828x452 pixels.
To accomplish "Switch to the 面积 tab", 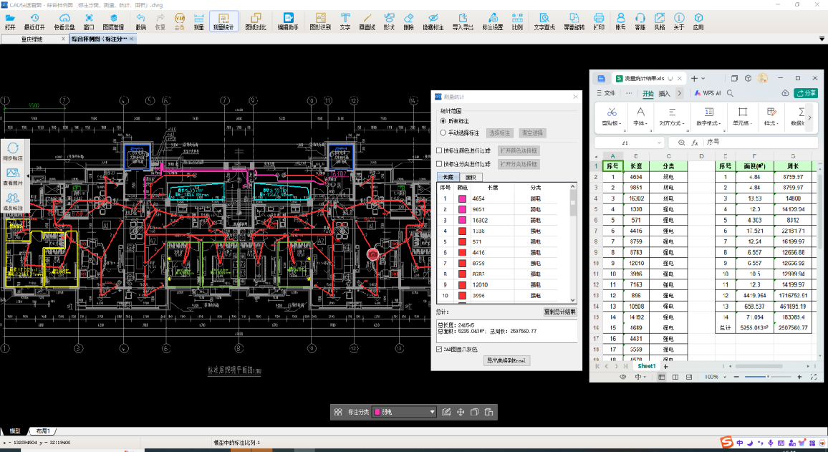I will point(471,178).
